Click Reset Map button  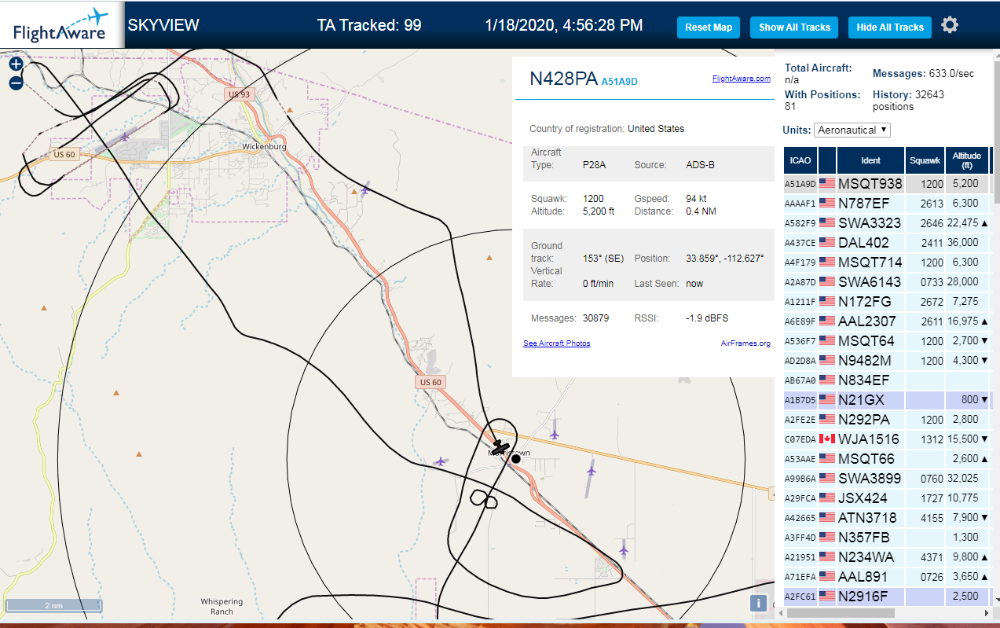(709, 27)
